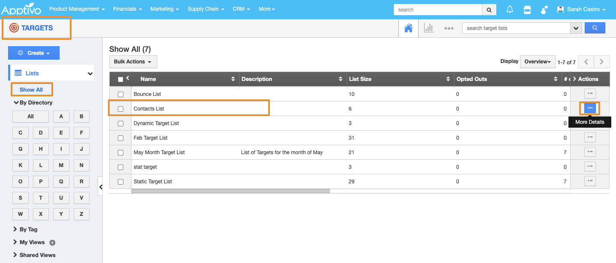Click the notifications bell icon

[510, 9]
